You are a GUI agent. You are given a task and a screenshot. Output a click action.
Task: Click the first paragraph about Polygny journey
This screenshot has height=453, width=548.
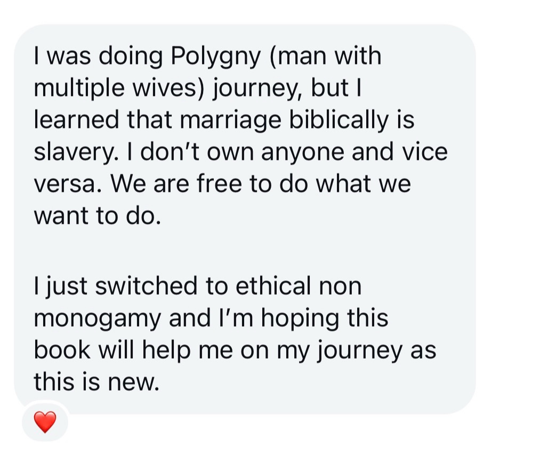[241, 135]
